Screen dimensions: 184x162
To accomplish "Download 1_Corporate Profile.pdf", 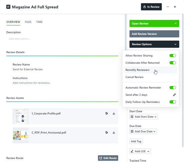I will click(x=114, y=113).
